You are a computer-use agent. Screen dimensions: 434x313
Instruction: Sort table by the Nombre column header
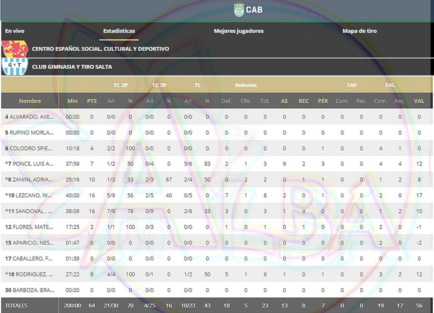[x=30, y=101]
